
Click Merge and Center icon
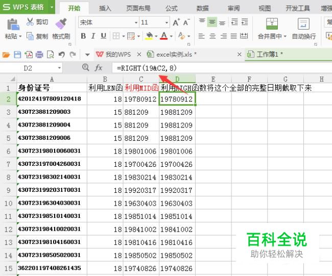tap(272, 23)
